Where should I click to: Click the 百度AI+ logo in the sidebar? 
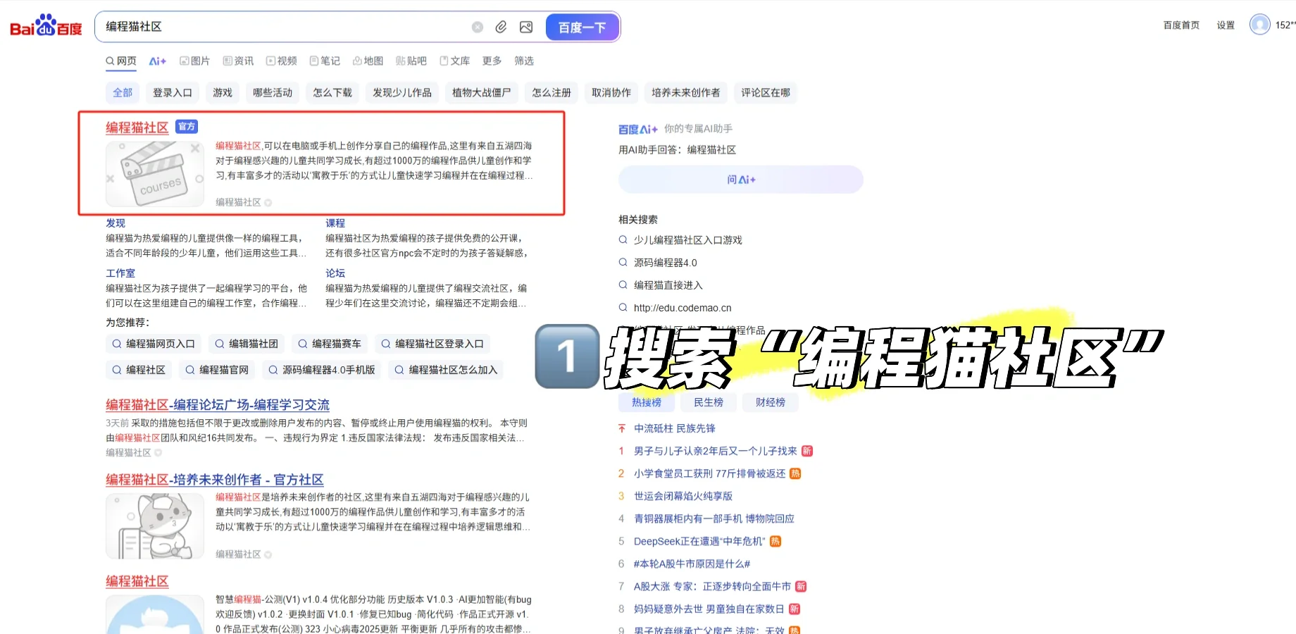[636, 129]
